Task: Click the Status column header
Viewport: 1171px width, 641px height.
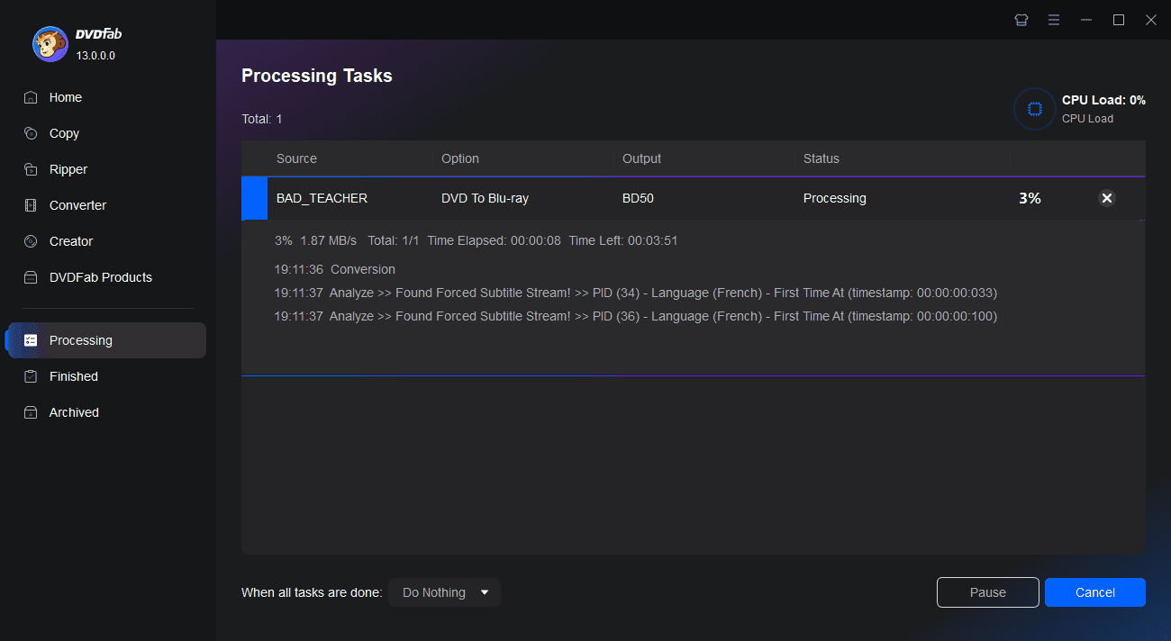Action: point(821,158)
